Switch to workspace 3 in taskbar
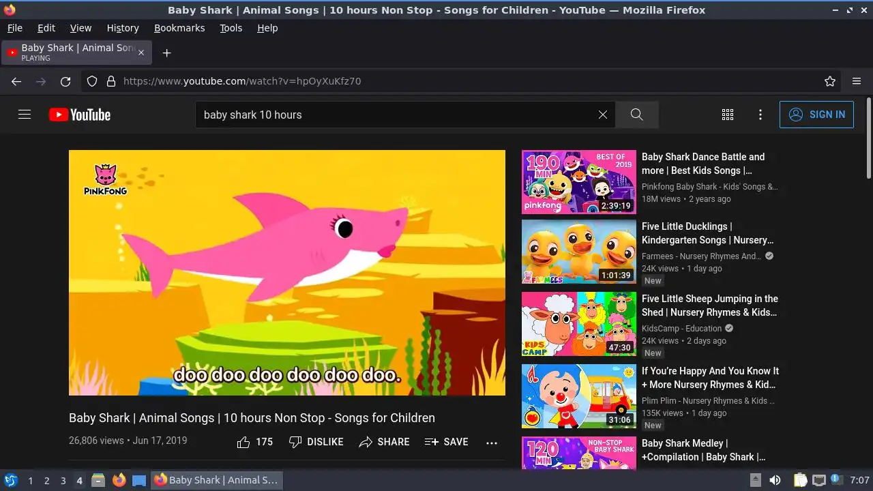Screen dimensions: 873x491 tap(63, 481)
